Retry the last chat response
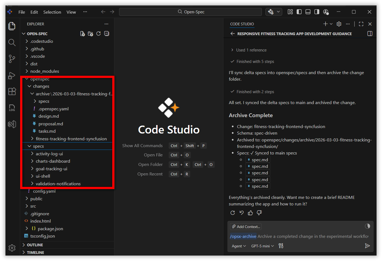The image size is (382, 261). pos(233,213)
